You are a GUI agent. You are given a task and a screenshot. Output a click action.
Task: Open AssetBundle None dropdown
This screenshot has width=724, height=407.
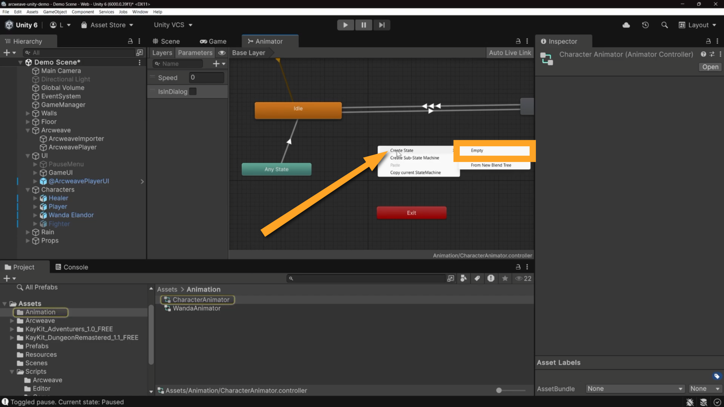pyautogui.click(x=635, y=389)
